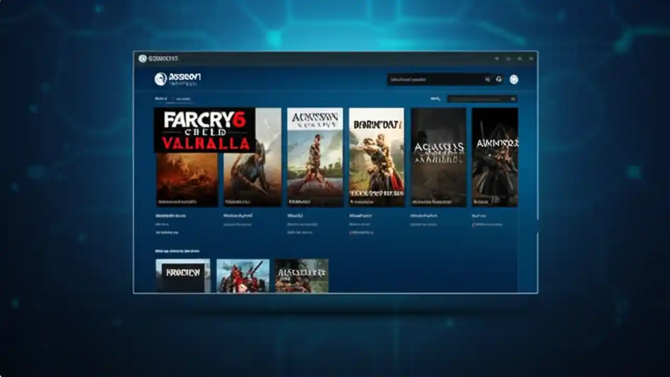Toggle the highlighted state of the active nav tab
This screenshot has height=377, width=670.
coord(161,99)
